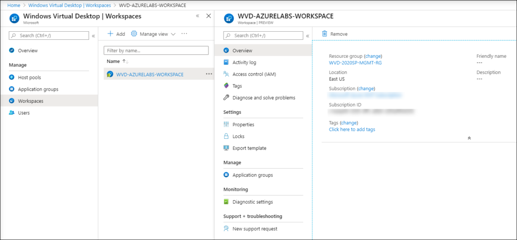The width and height of the screenshot is (517, 240).
Task: Click the blurred subscription name link
Action: pos(366,95)
